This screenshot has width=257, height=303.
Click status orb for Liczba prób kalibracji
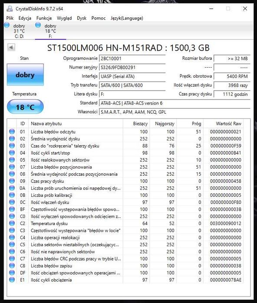(x=12, y=195)
